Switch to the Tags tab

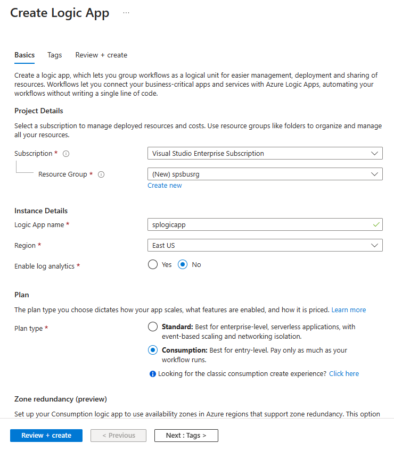(x=54, y=55)
